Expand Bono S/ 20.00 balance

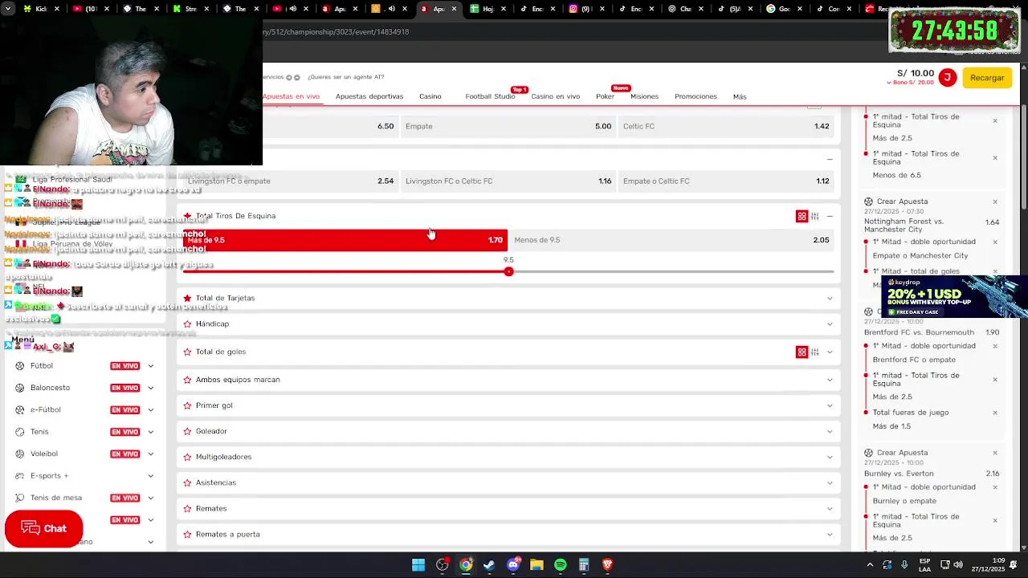(x=911, y=83)
